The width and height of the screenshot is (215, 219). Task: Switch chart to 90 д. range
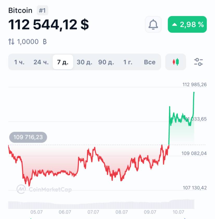click(x=106, y=62)
